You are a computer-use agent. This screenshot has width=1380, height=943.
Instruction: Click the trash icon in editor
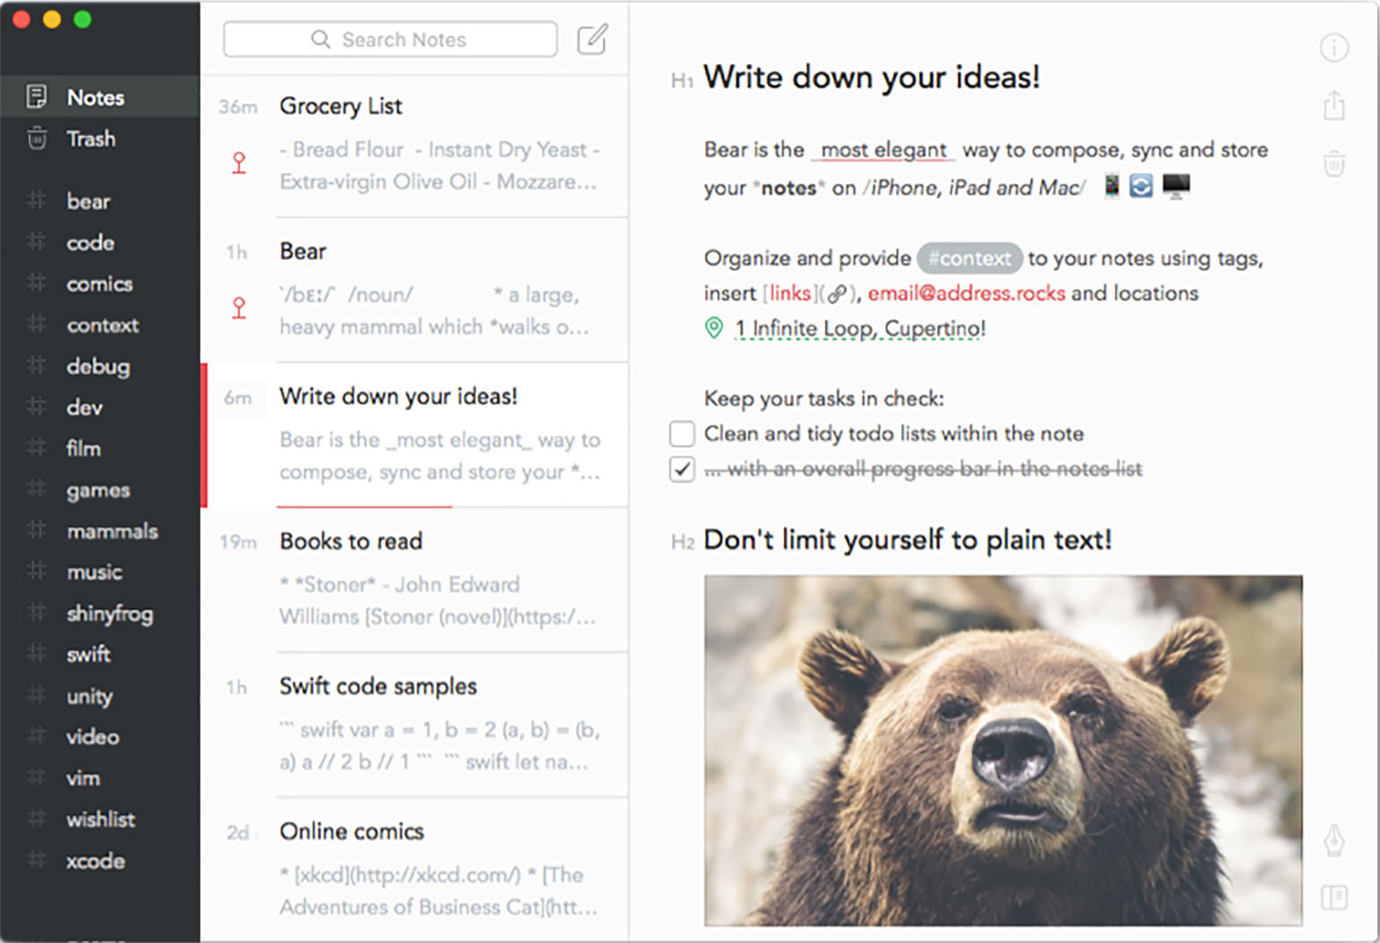click(x=1333, y=164)
